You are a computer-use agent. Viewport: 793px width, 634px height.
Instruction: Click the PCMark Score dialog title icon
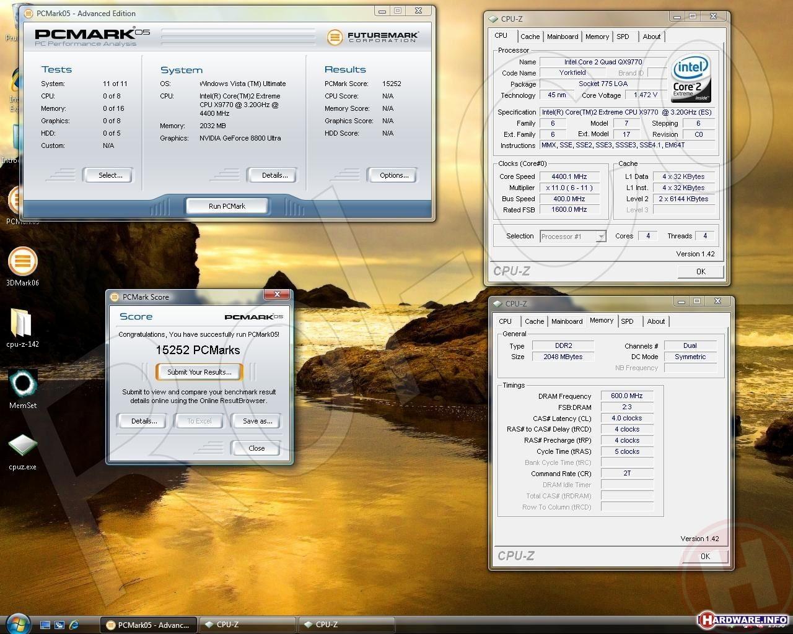pyautogui.click(x=115, y=297)
